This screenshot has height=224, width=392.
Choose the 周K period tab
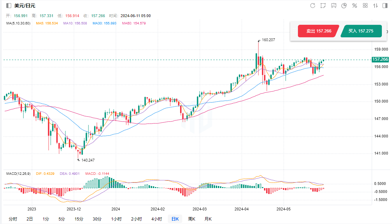coord(192,219)
